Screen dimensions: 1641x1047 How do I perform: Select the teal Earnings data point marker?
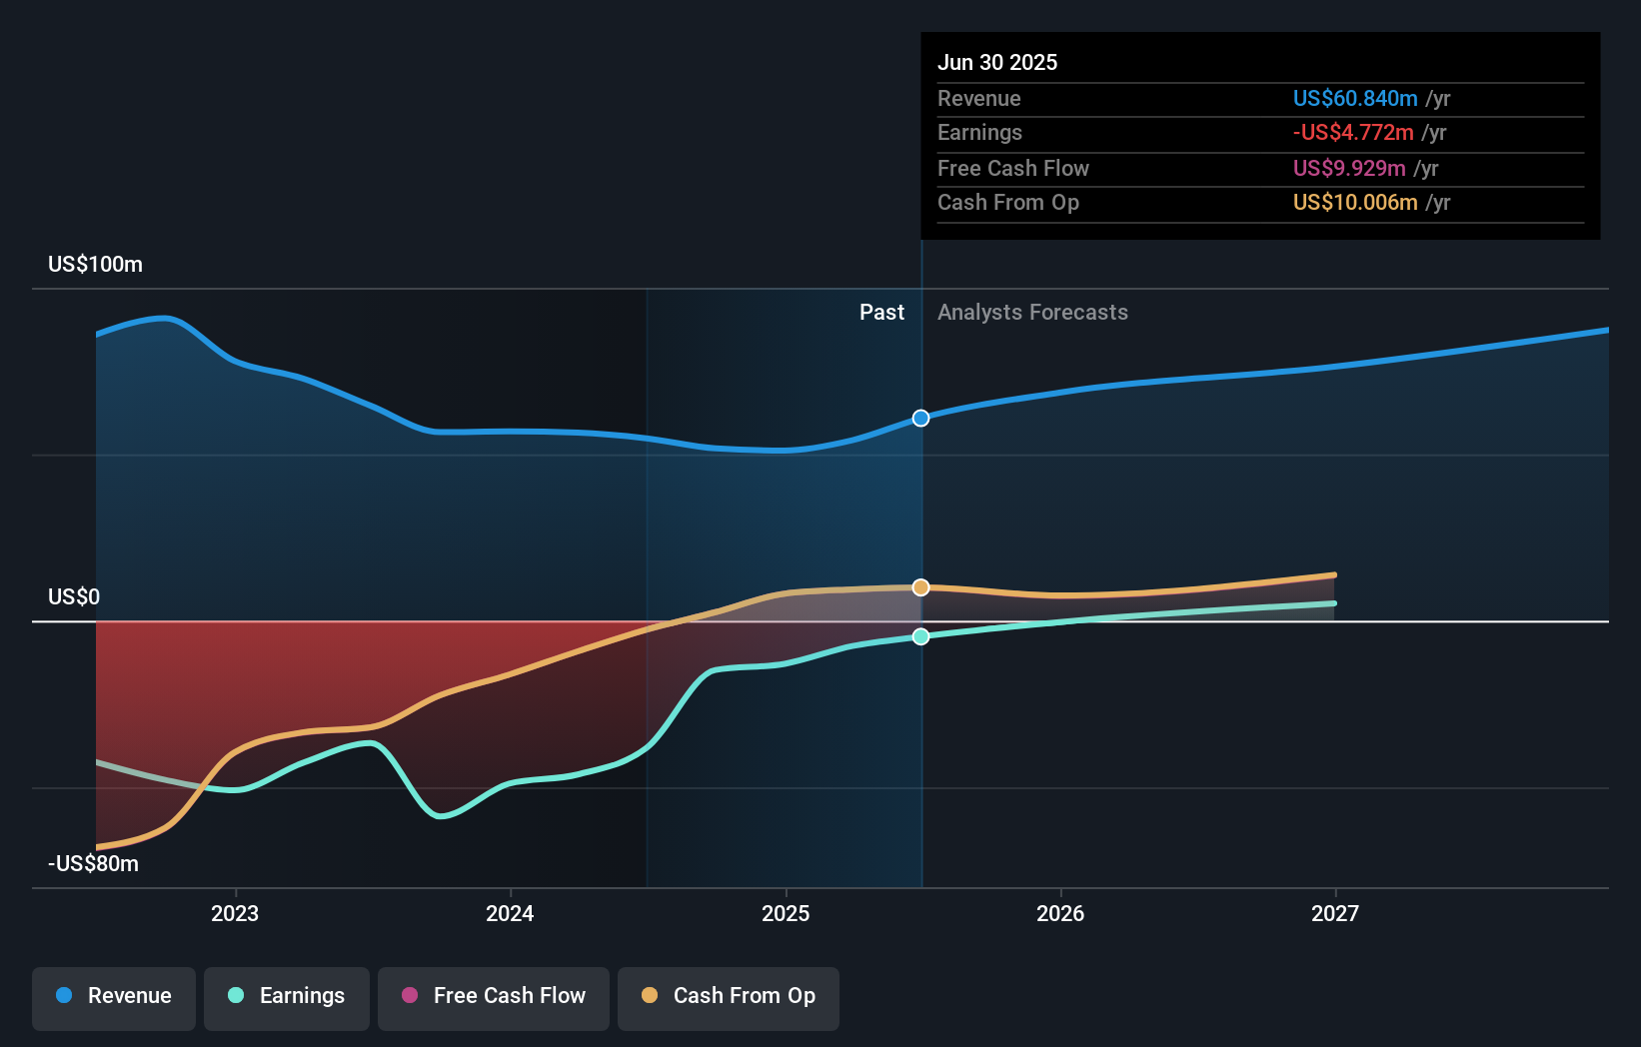[919, 635]
